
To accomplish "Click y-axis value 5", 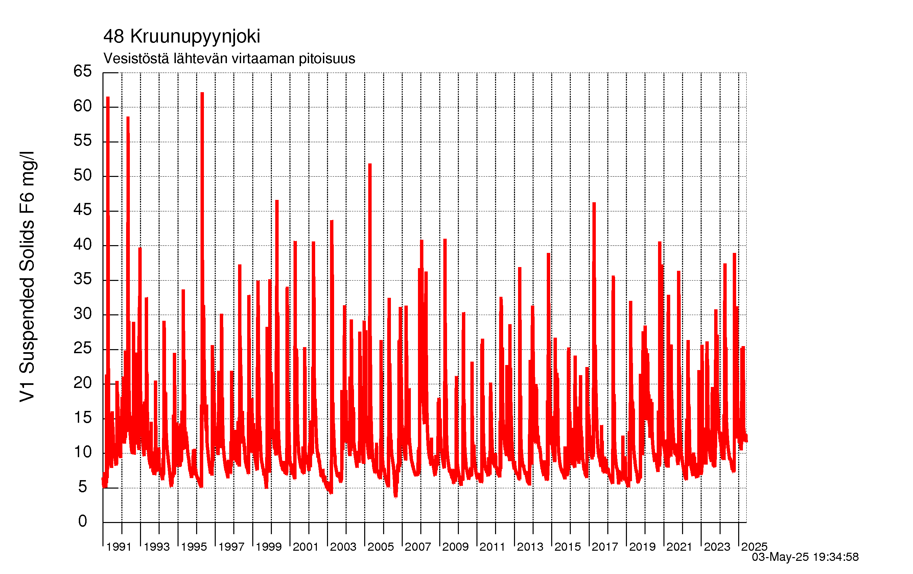I will point(83,487).
